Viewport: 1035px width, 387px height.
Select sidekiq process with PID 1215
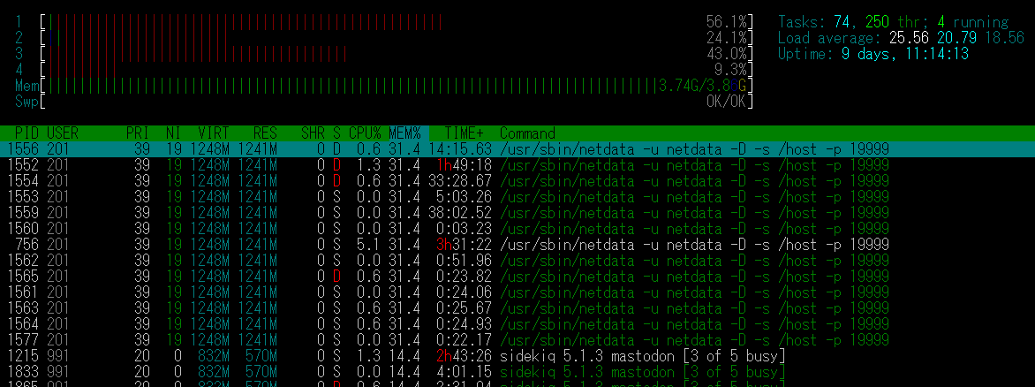click(x=442, y=355)
